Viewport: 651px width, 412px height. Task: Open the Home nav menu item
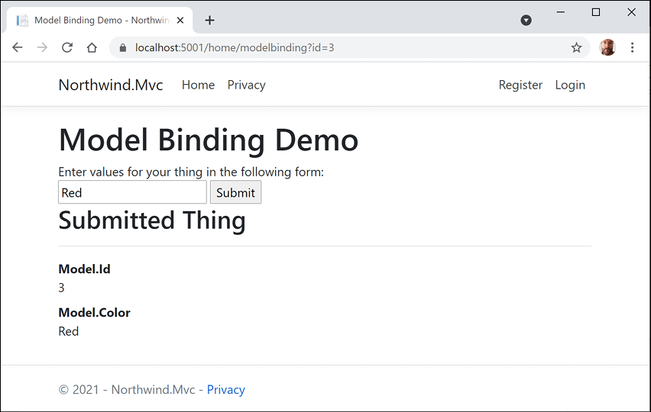198,85
